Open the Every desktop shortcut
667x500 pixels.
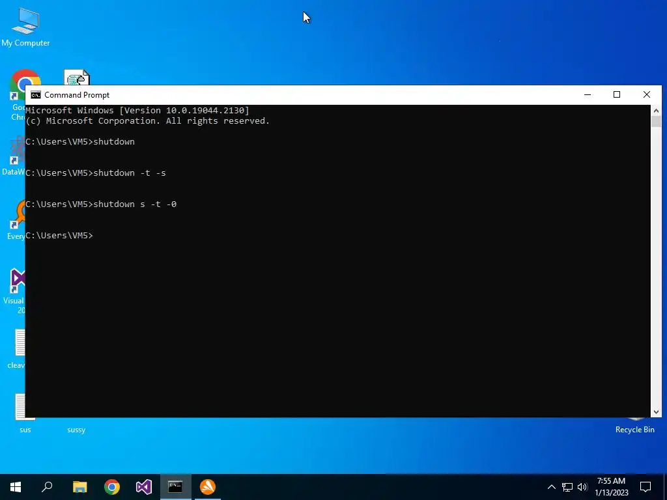[x=16, y=220]
